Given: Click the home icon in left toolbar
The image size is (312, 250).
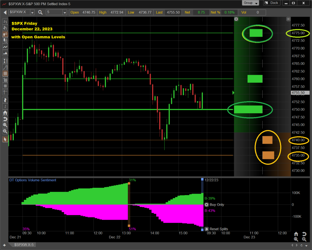Looking at the screenshot, I should point(5,113).
